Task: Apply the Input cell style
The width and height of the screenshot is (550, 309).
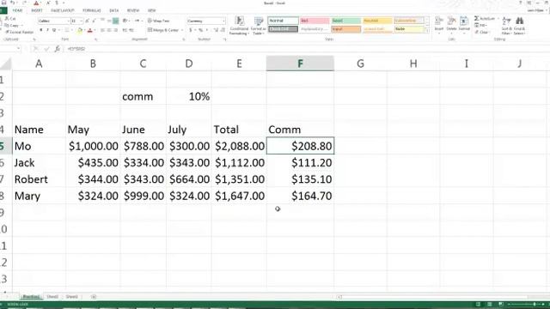Action: pos(345,29)
